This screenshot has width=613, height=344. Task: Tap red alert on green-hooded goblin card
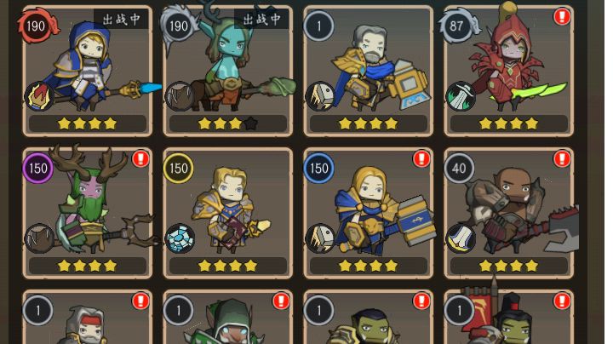281,301
